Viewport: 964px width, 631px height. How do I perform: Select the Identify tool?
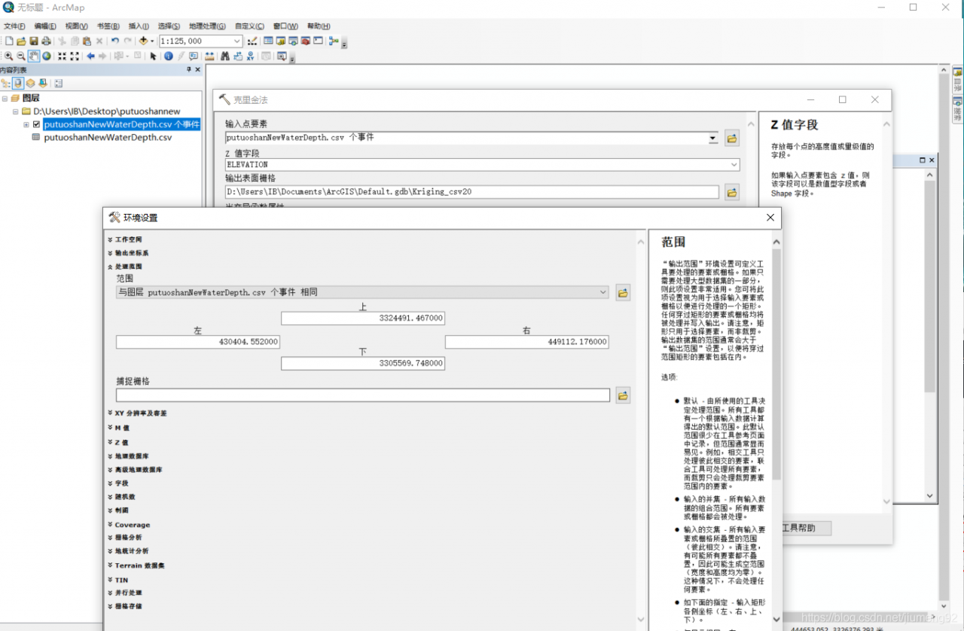tap(169, 56)
